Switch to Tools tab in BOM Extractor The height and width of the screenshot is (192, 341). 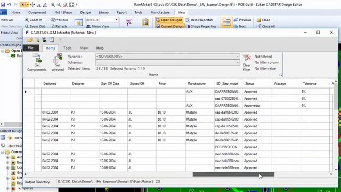(x=68, y=48)
